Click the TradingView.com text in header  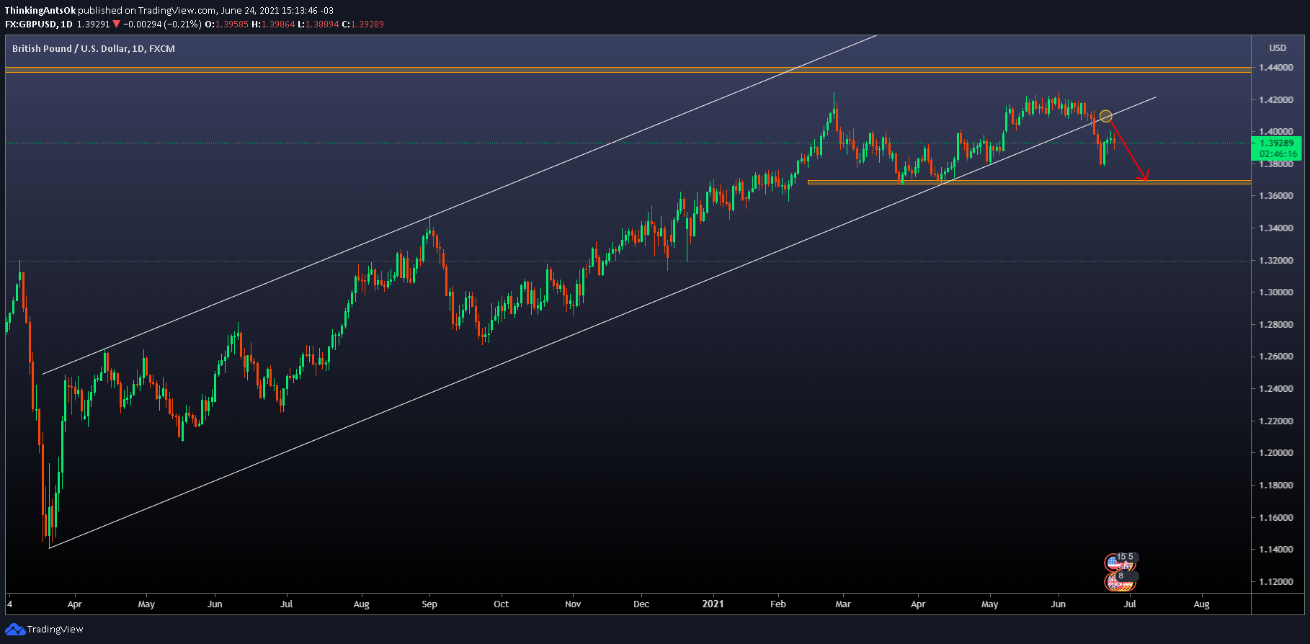pyautogui.click(x=177, y=11)
